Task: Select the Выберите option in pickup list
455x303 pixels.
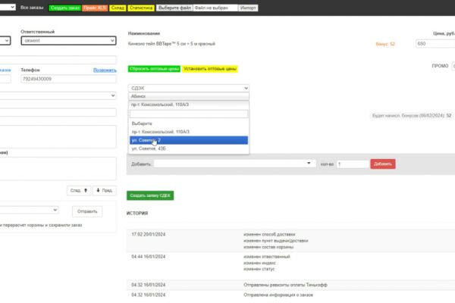Action: 189,123
